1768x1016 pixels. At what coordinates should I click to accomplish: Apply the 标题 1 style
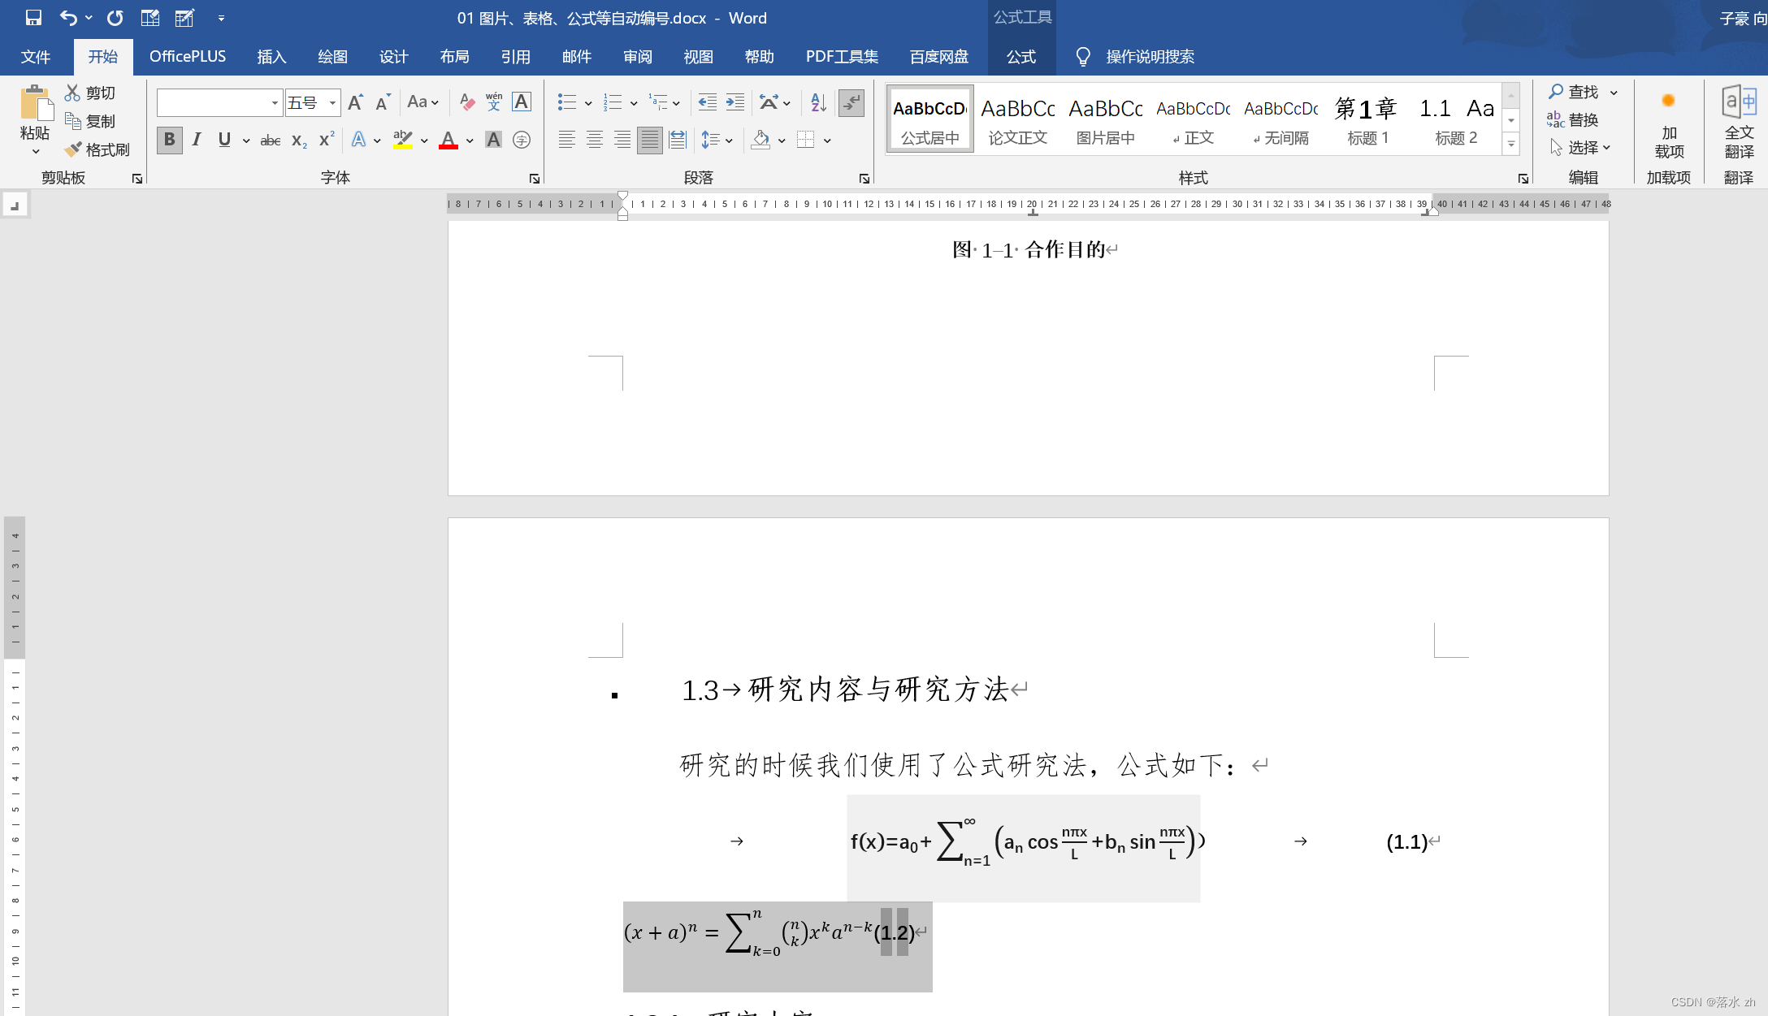[1367, 120]
